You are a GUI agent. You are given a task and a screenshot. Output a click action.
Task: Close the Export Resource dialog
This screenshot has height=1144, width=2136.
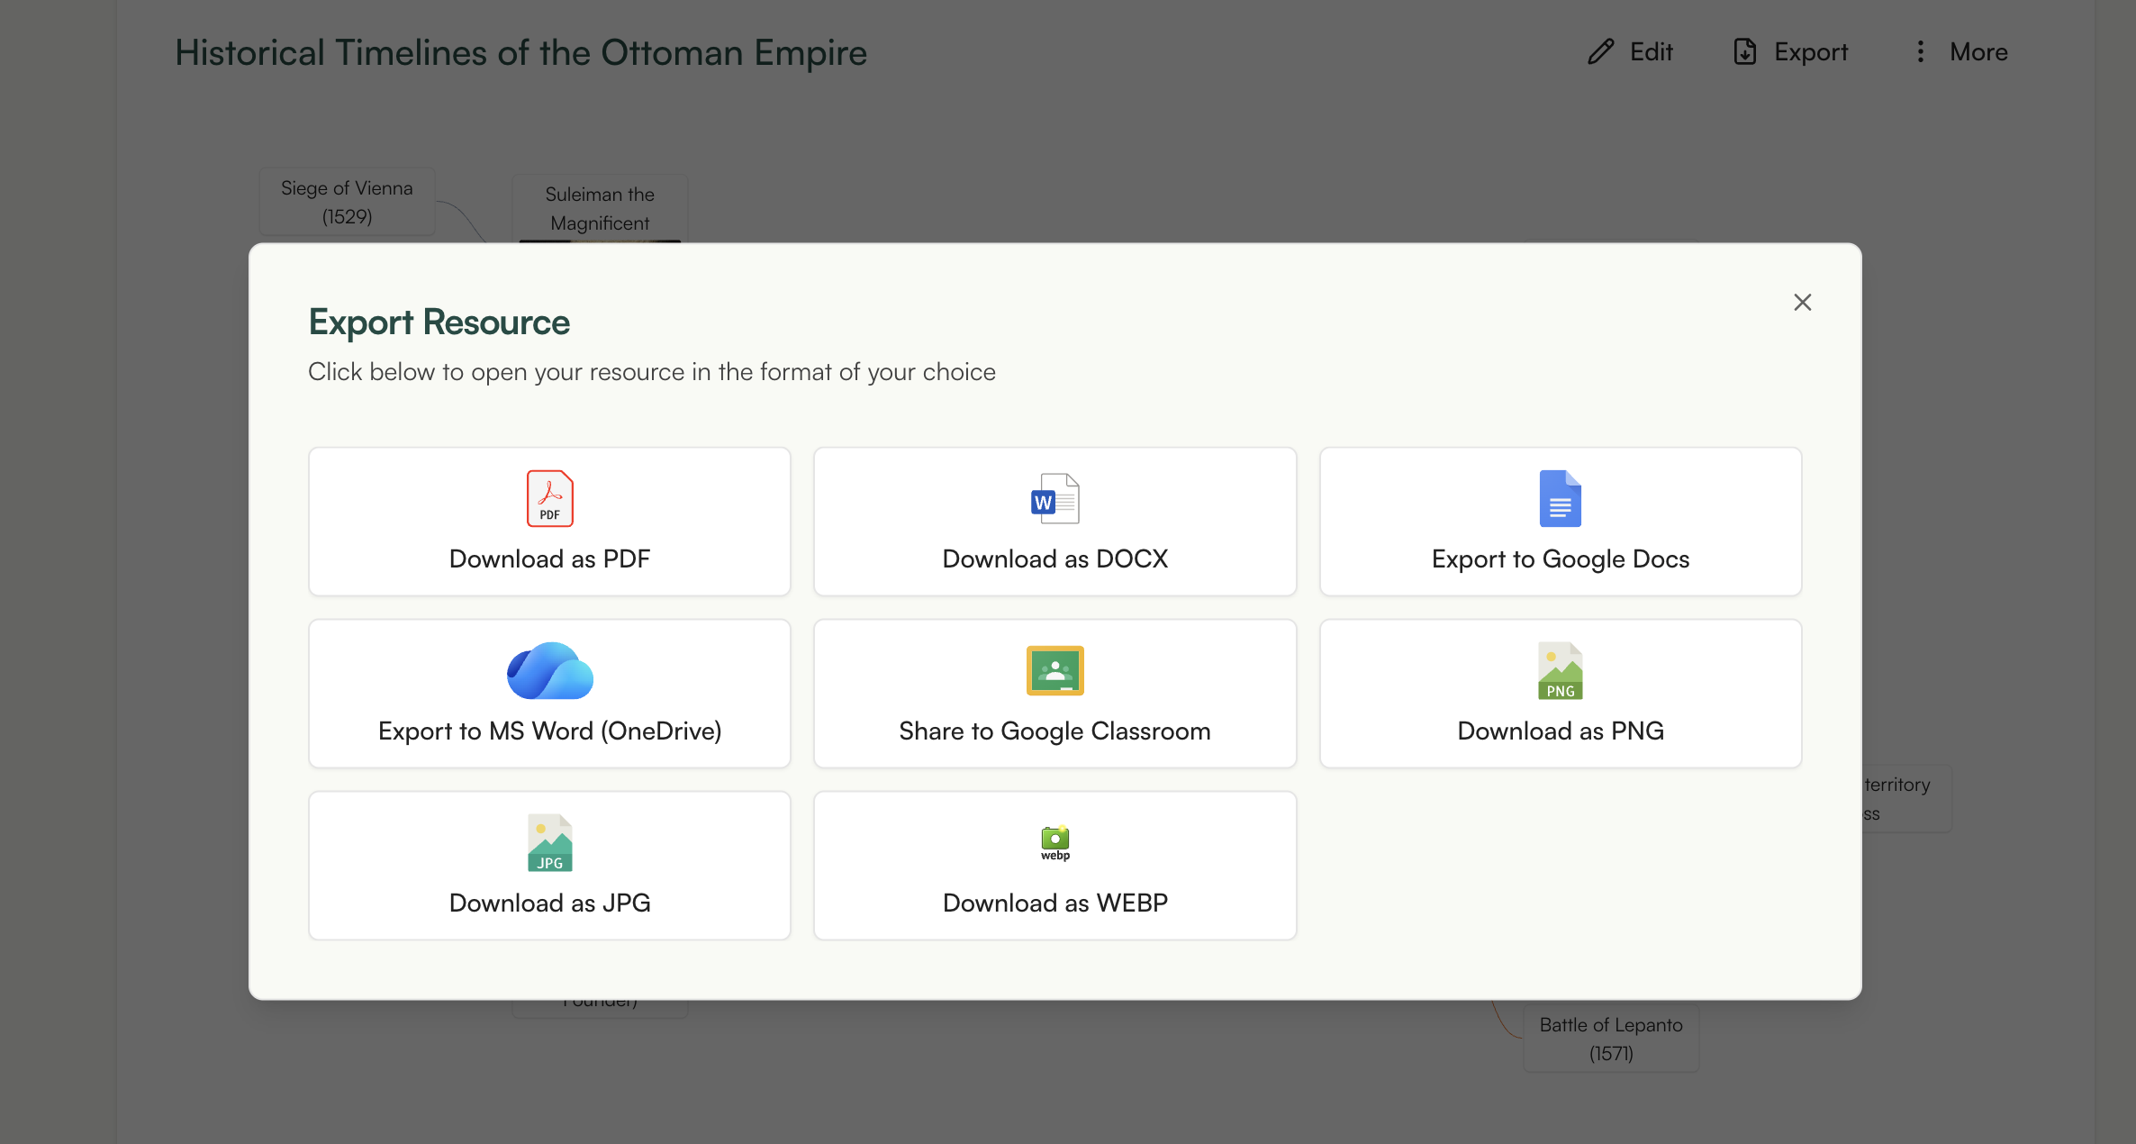coord(1802,302)
